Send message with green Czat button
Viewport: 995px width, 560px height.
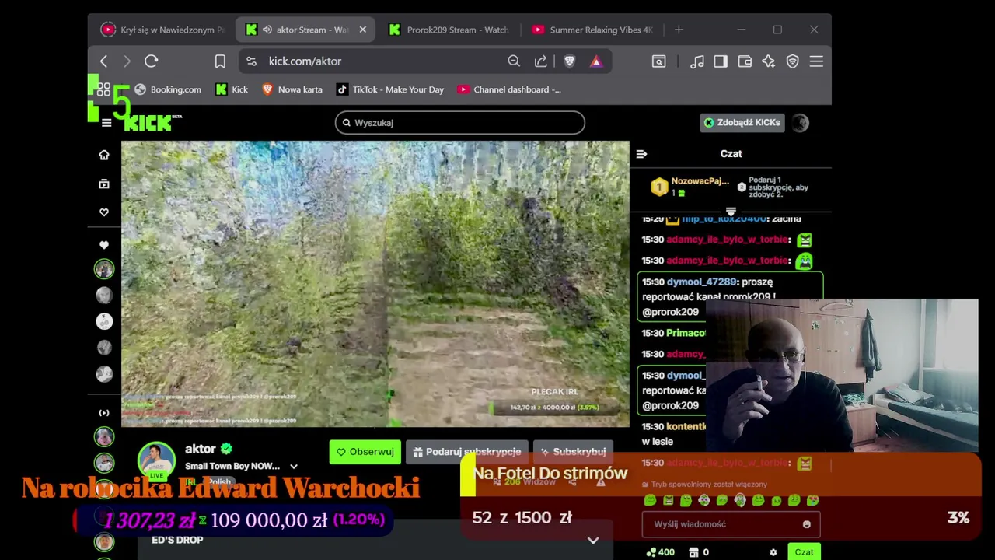coord(804,552)
